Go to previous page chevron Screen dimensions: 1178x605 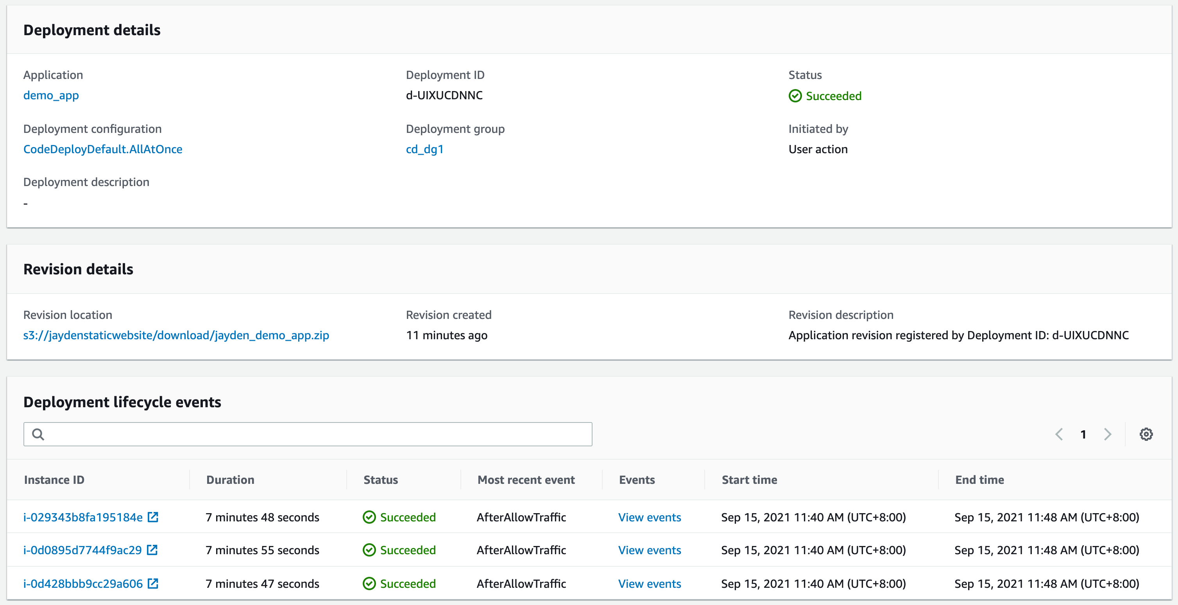coord(1059,434)
